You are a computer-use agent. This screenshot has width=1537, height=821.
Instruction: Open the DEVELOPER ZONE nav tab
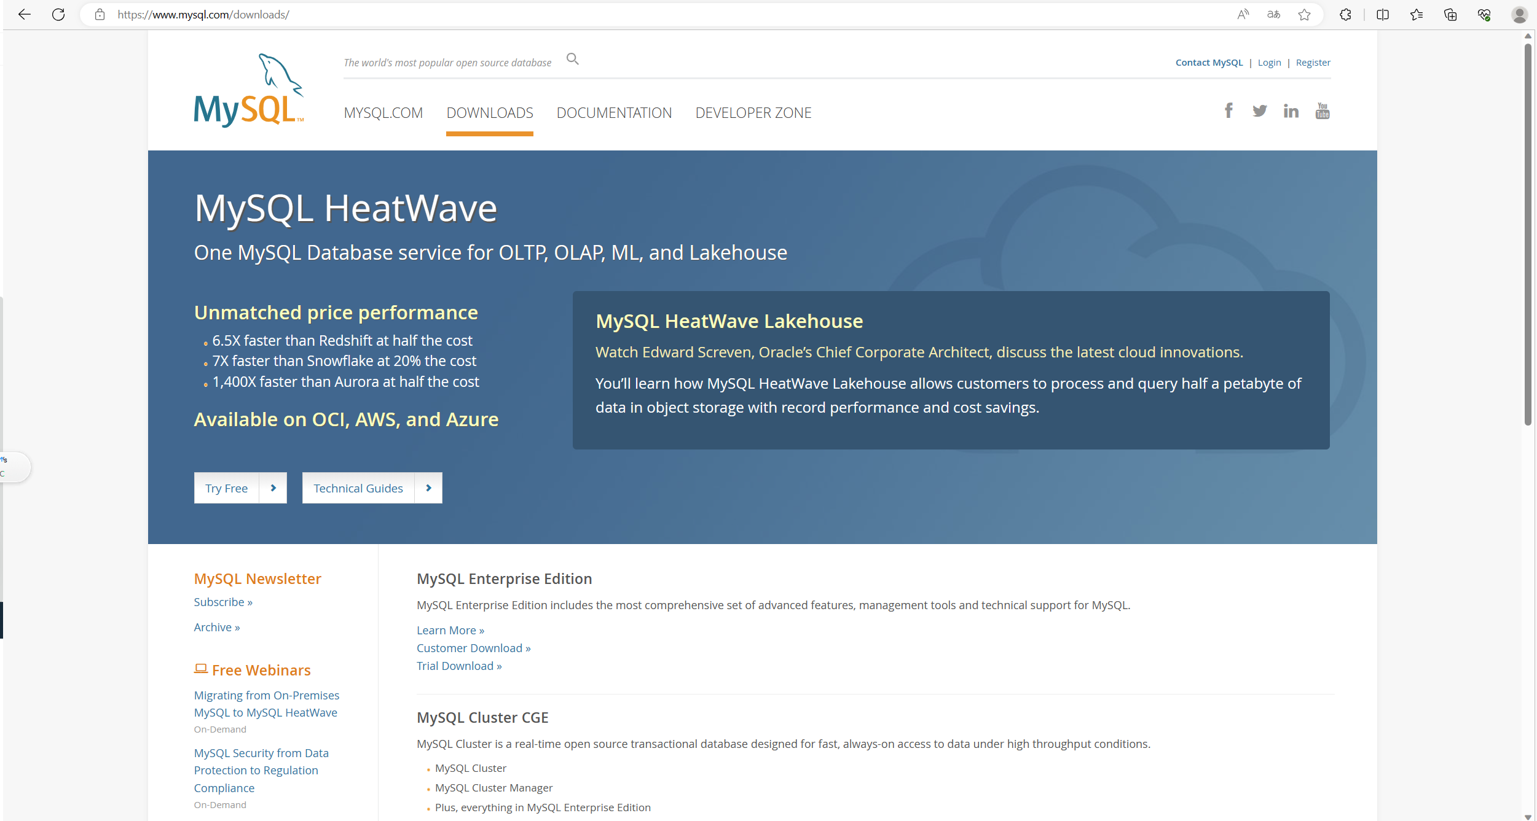pyautogui.click(x=753, y=113)
